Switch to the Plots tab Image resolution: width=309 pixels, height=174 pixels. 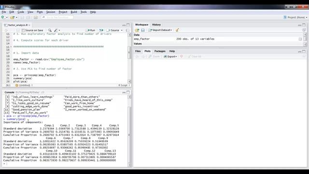coord(147,51)
